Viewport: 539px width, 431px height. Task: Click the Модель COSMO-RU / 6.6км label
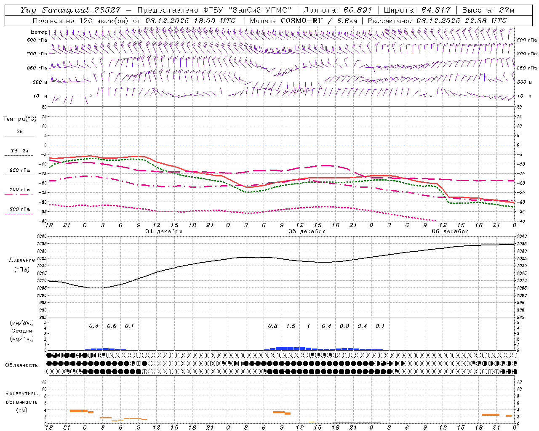(304, 21)
